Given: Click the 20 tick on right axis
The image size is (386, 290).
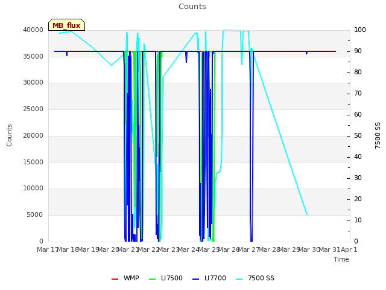Looking at the screenshot, I should pos(358,199).
